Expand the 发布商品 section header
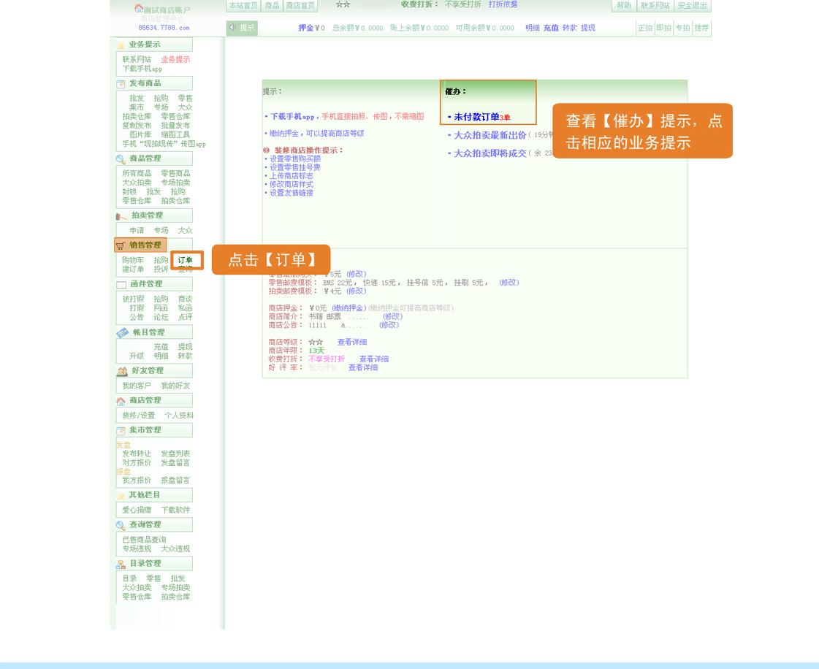Image resolution: width=819 pixels, height=669 pixels. tap(145, 83)
